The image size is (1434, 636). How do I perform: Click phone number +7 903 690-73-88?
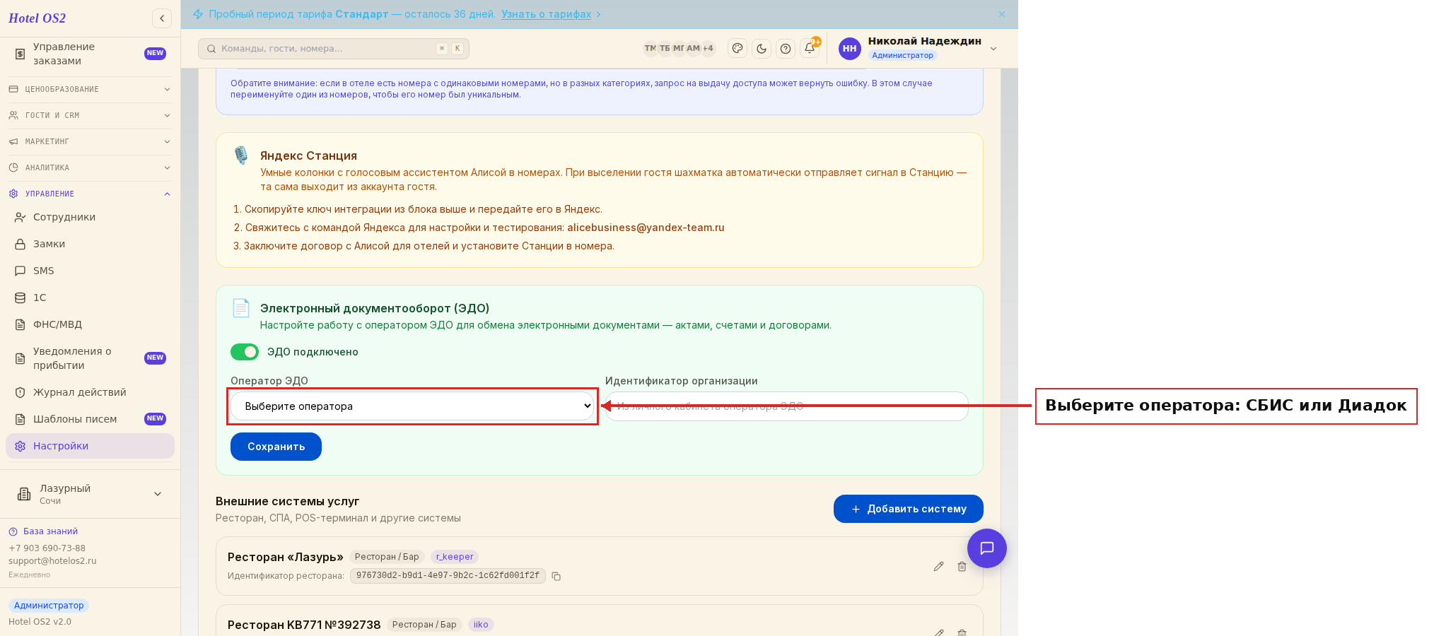click(47, 548)
